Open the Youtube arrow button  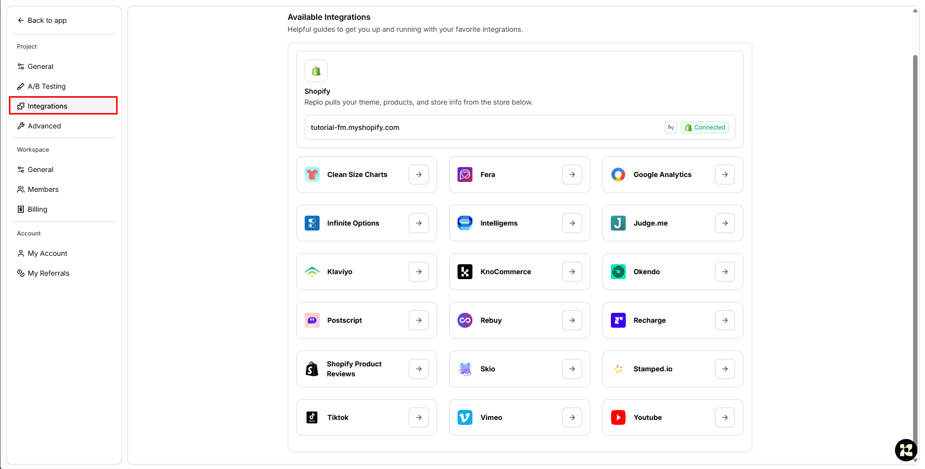725,417
